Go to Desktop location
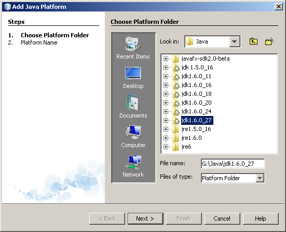The height and width of the screenshot is (232, 286). click(133, 78)
